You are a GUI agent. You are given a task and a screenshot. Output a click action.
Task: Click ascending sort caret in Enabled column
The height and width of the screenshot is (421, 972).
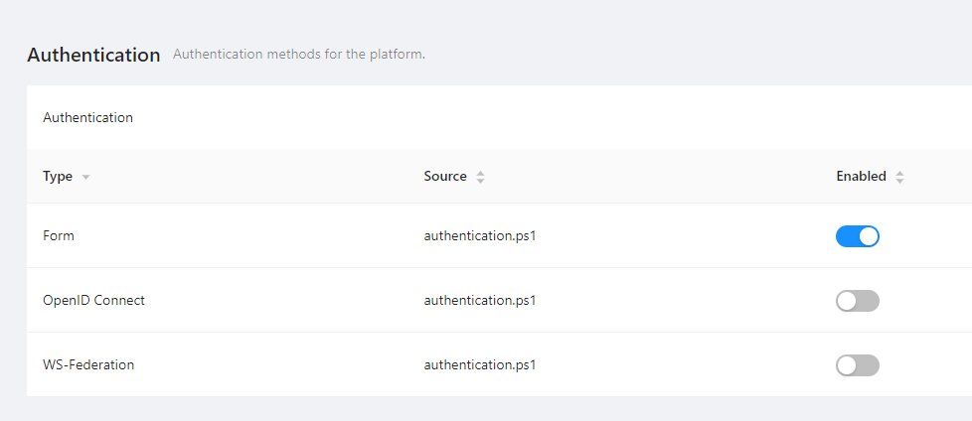[899, 173]
